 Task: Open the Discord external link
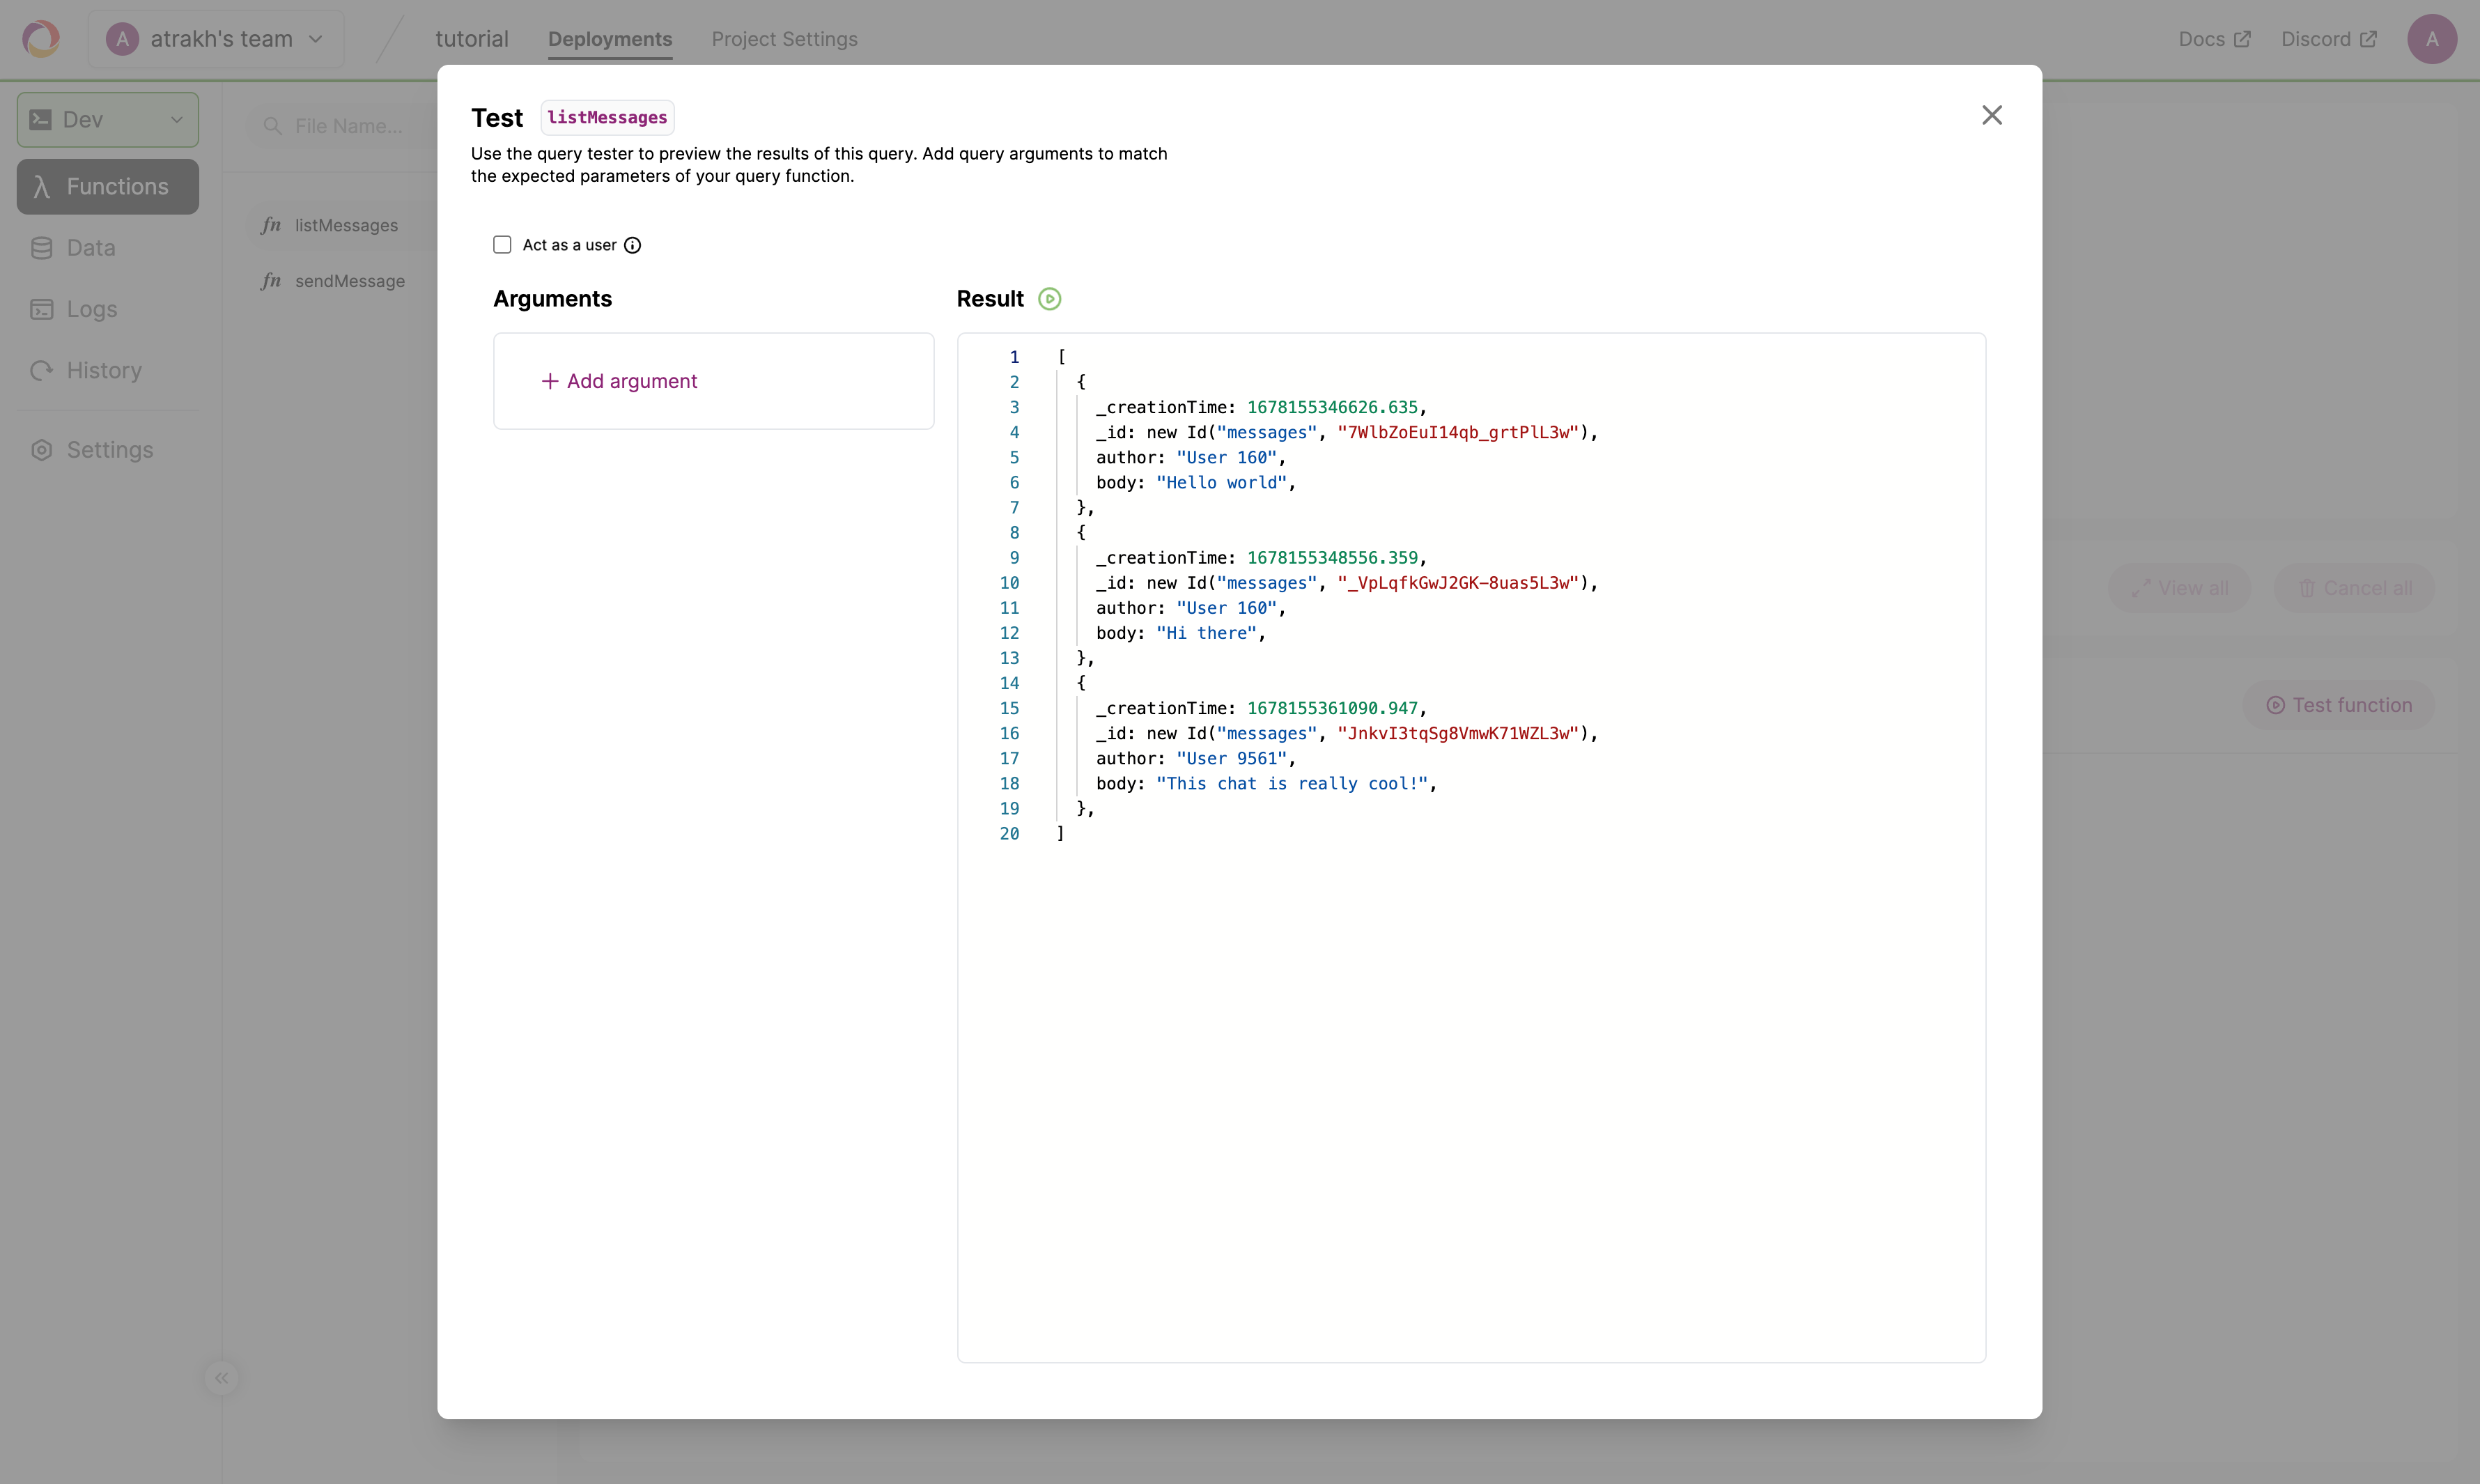tap(2327, 39)
